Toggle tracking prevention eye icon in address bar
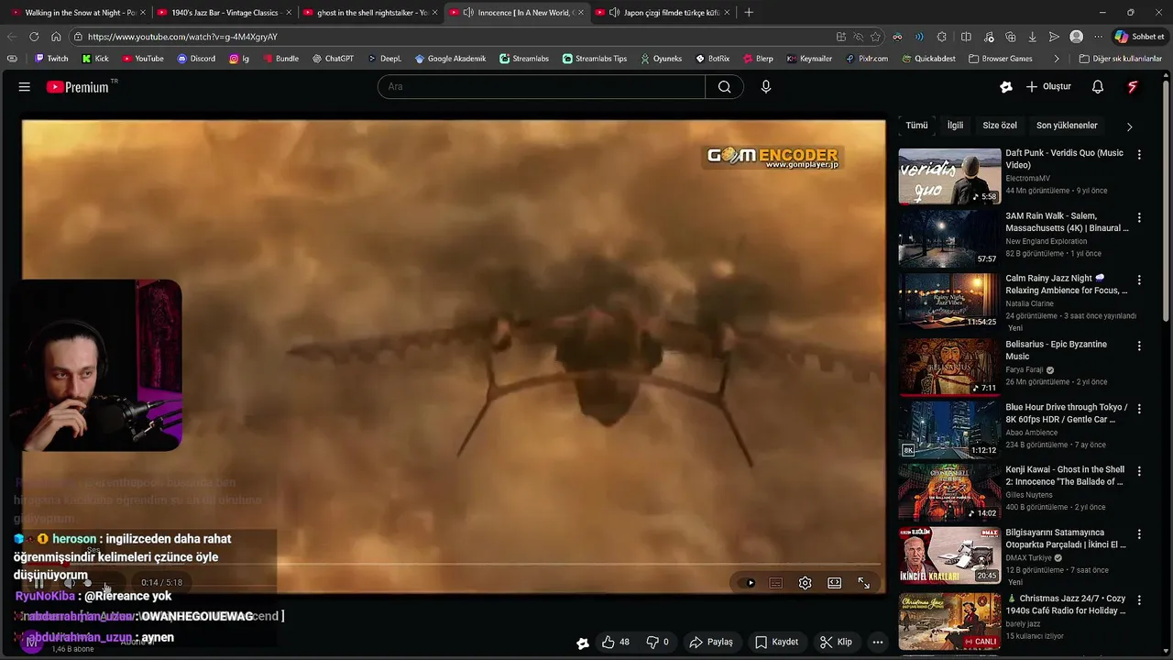Viewport: 1173px width, 660px height. click(x=859, y=37)
